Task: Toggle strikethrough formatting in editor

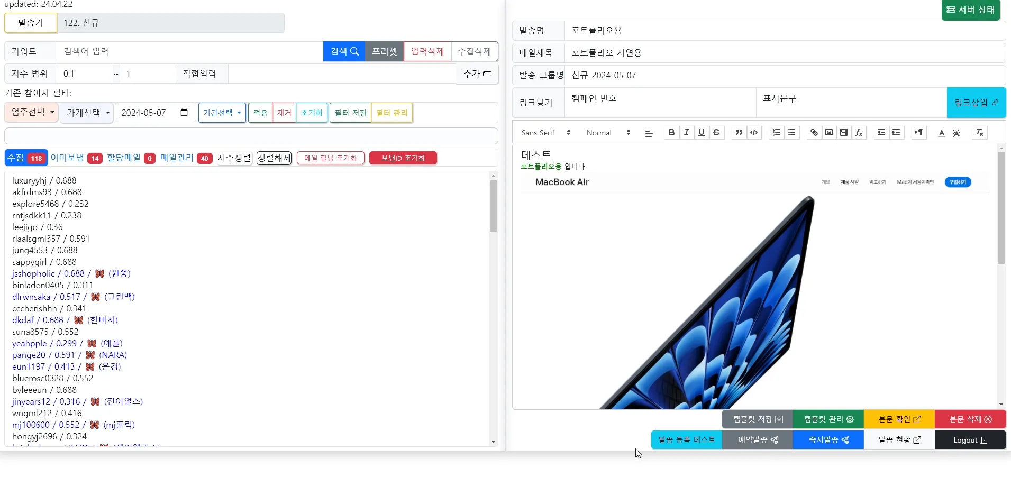Action: point(716,133)
